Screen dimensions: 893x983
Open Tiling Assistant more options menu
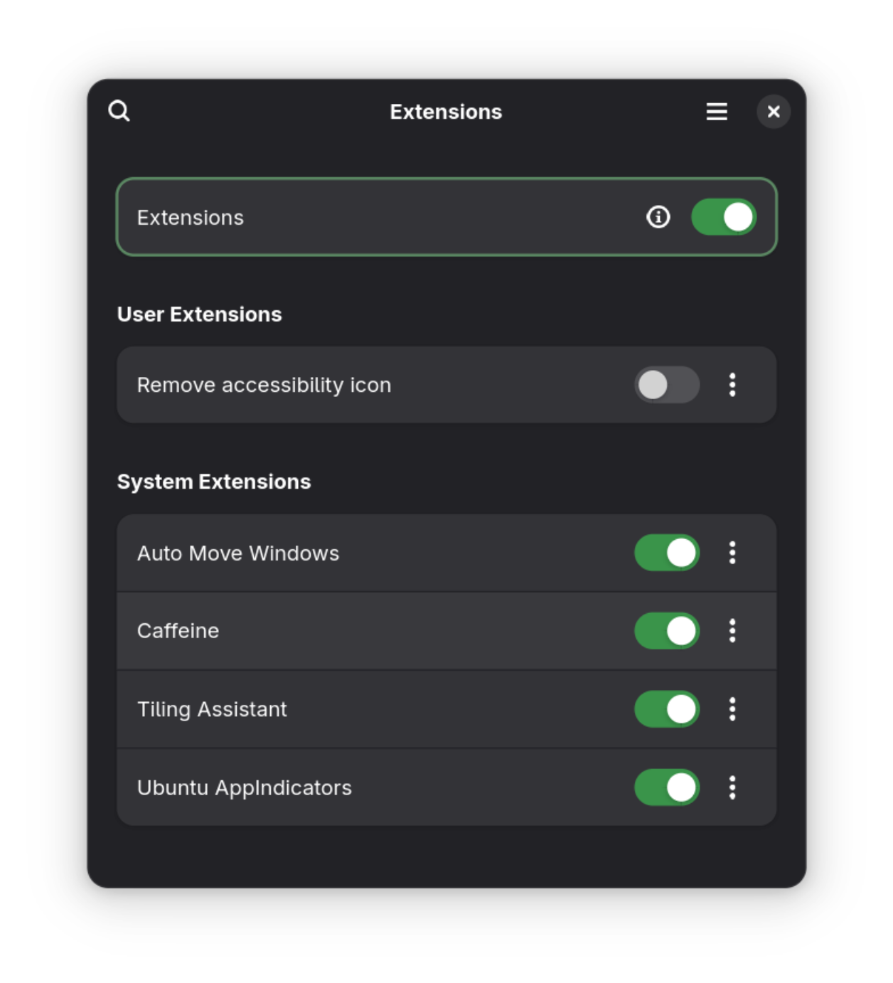pyautogui.click(x=732, y=709)
